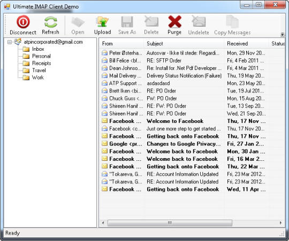Click the Receipts folder icon
This screenshot has width=289, height=241.
(x=26, y=63)
